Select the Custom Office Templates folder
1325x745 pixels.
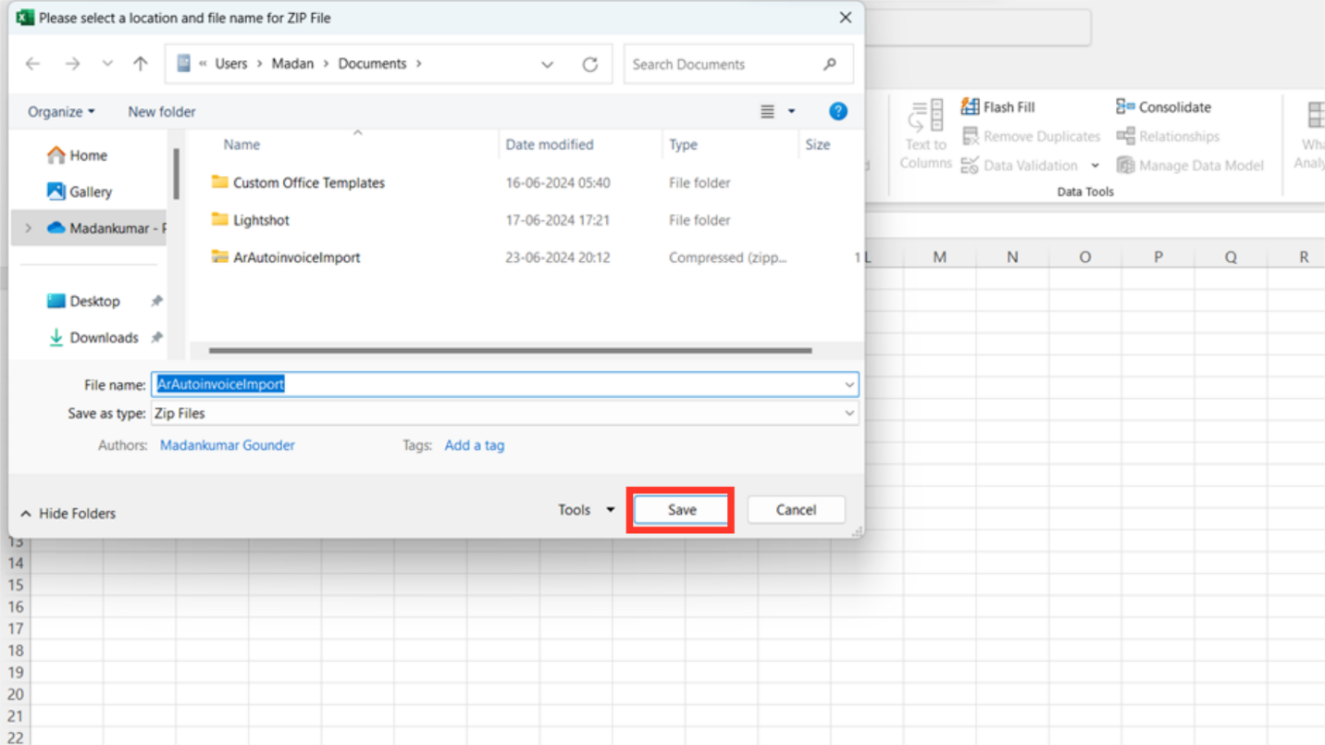pyautogui.click(x=309, y=183)
